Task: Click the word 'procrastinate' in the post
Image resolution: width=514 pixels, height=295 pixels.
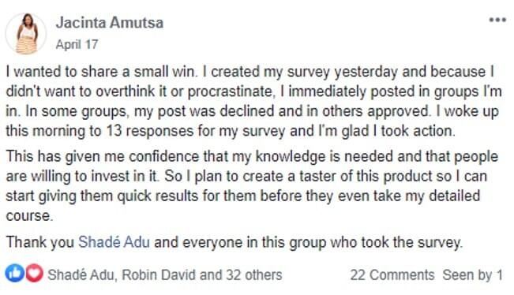Action: [230, 91]
